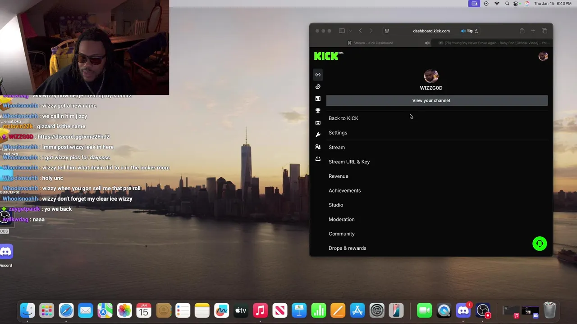The height and width of the screenshot is (324, 577).
Task: Click the community people sidebar icon
Action: click(318, 147)
